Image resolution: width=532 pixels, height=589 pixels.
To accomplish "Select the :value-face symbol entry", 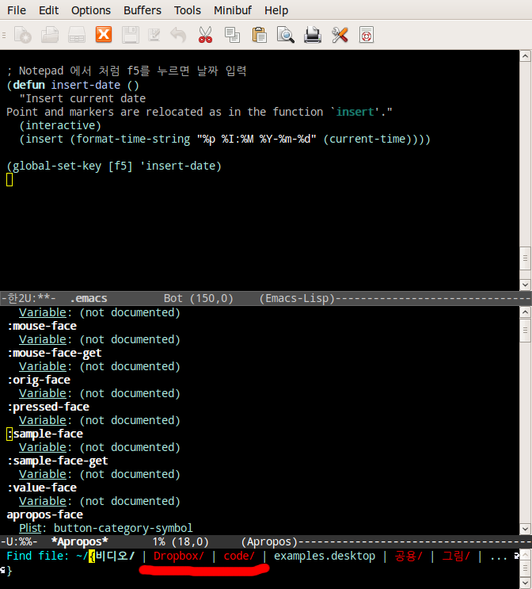I will (42, 488).
